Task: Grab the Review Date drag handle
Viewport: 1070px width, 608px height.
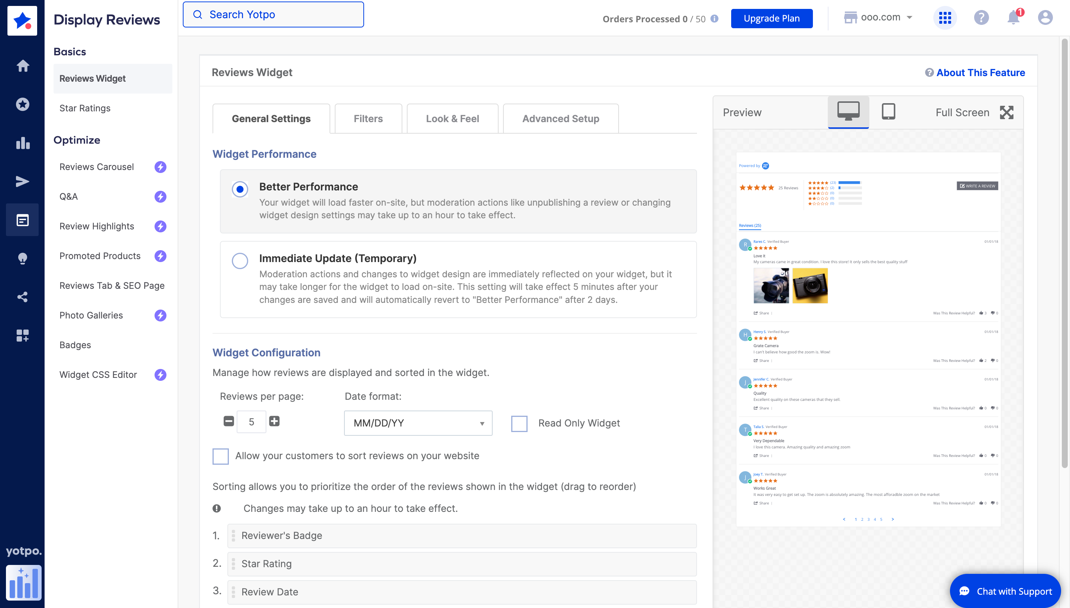Action: coord(233,592)
